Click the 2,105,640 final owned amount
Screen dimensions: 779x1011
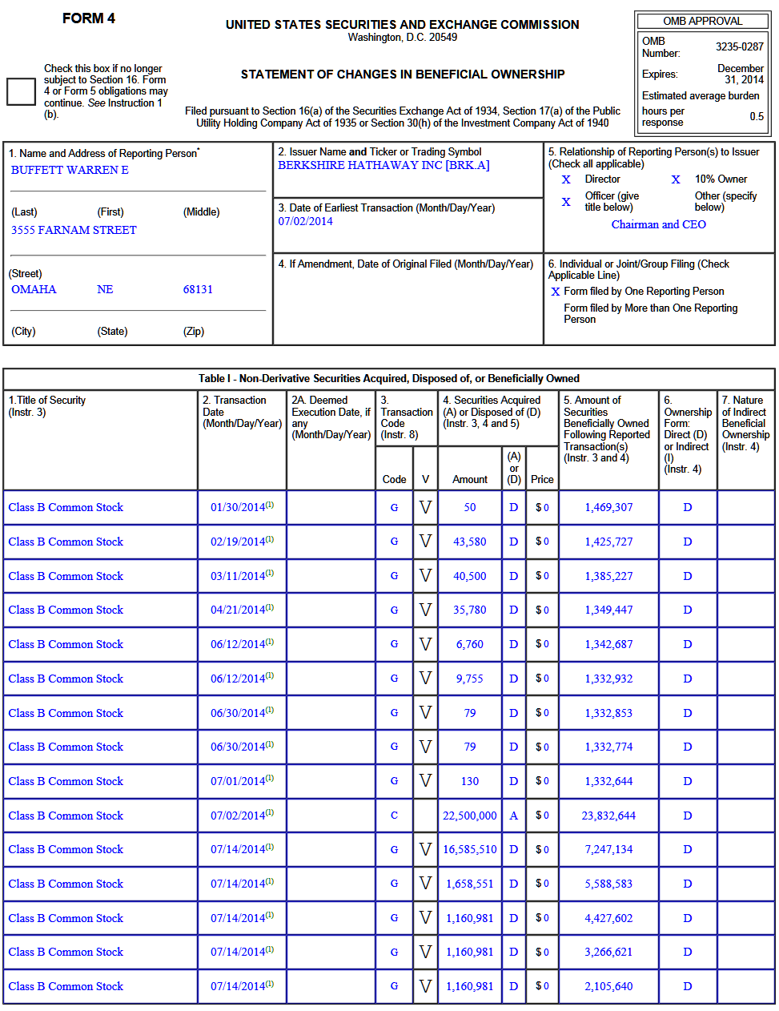coord(608,986)
